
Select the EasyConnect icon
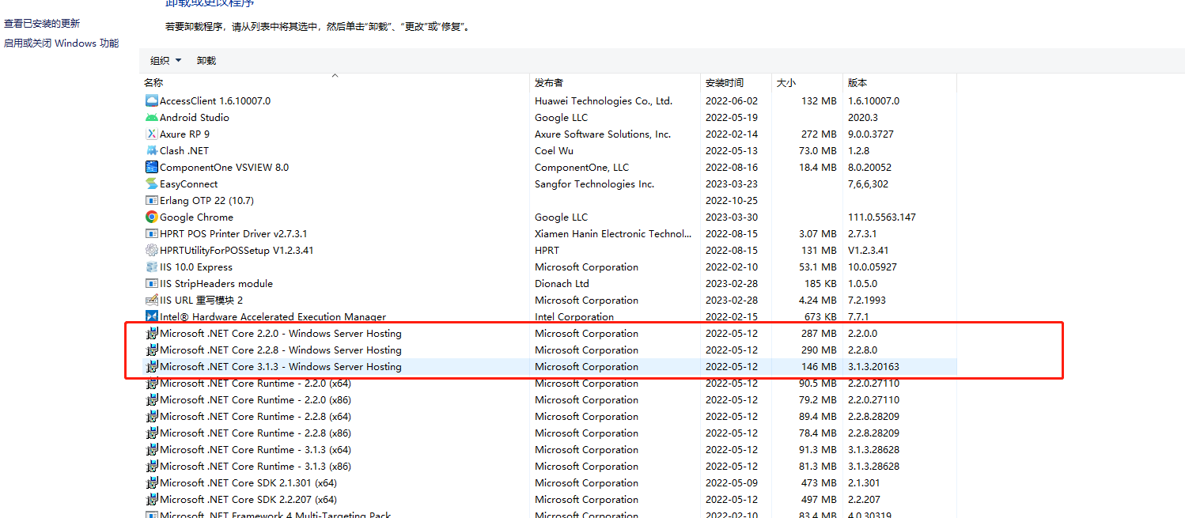pyautogui.click(x=152, y=183)
